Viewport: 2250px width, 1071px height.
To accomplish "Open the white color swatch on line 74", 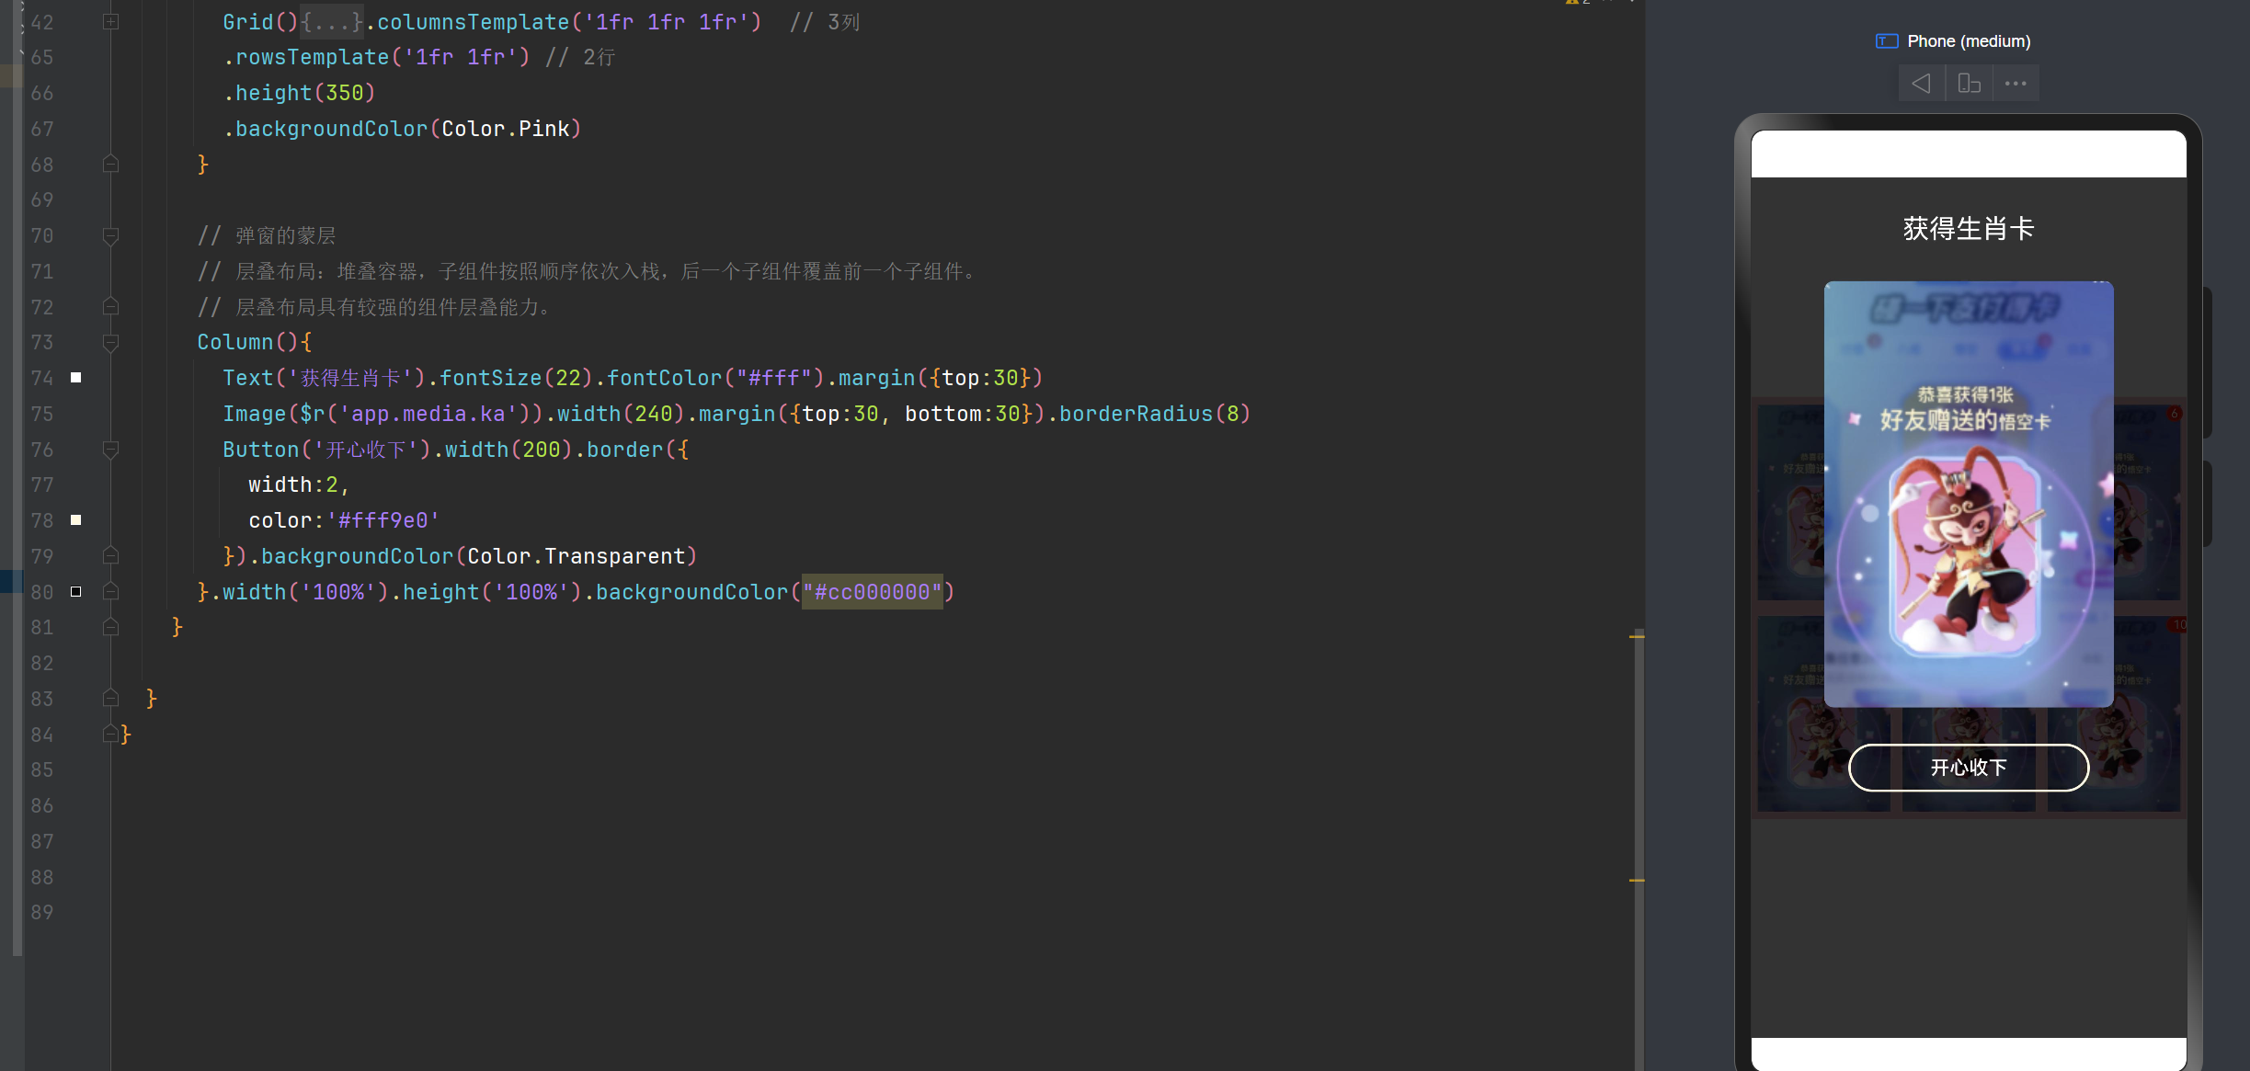I will [76, 378].
